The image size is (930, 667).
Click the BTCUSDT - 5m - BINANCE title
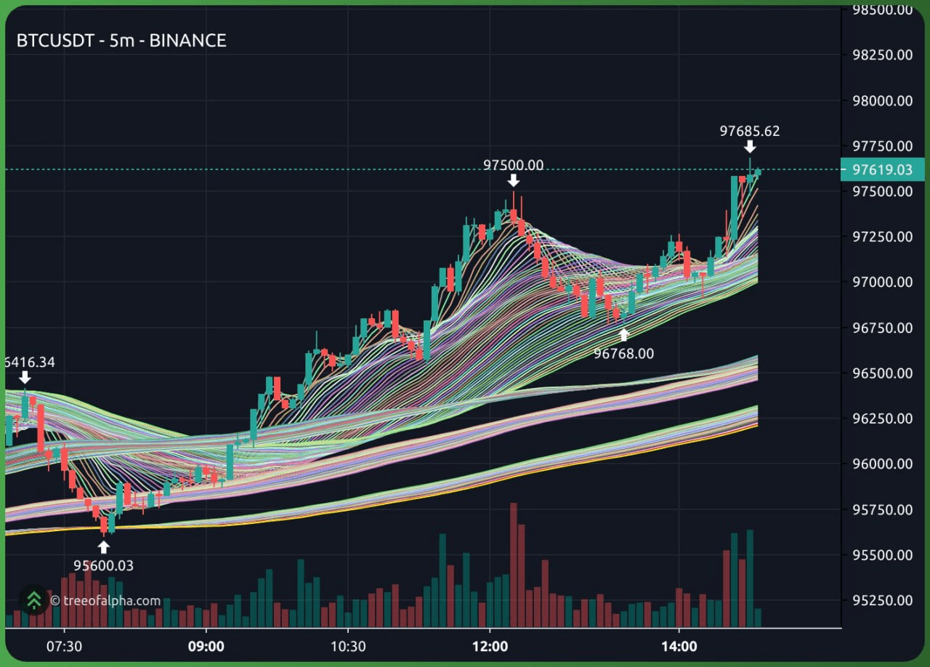[121, 41]
